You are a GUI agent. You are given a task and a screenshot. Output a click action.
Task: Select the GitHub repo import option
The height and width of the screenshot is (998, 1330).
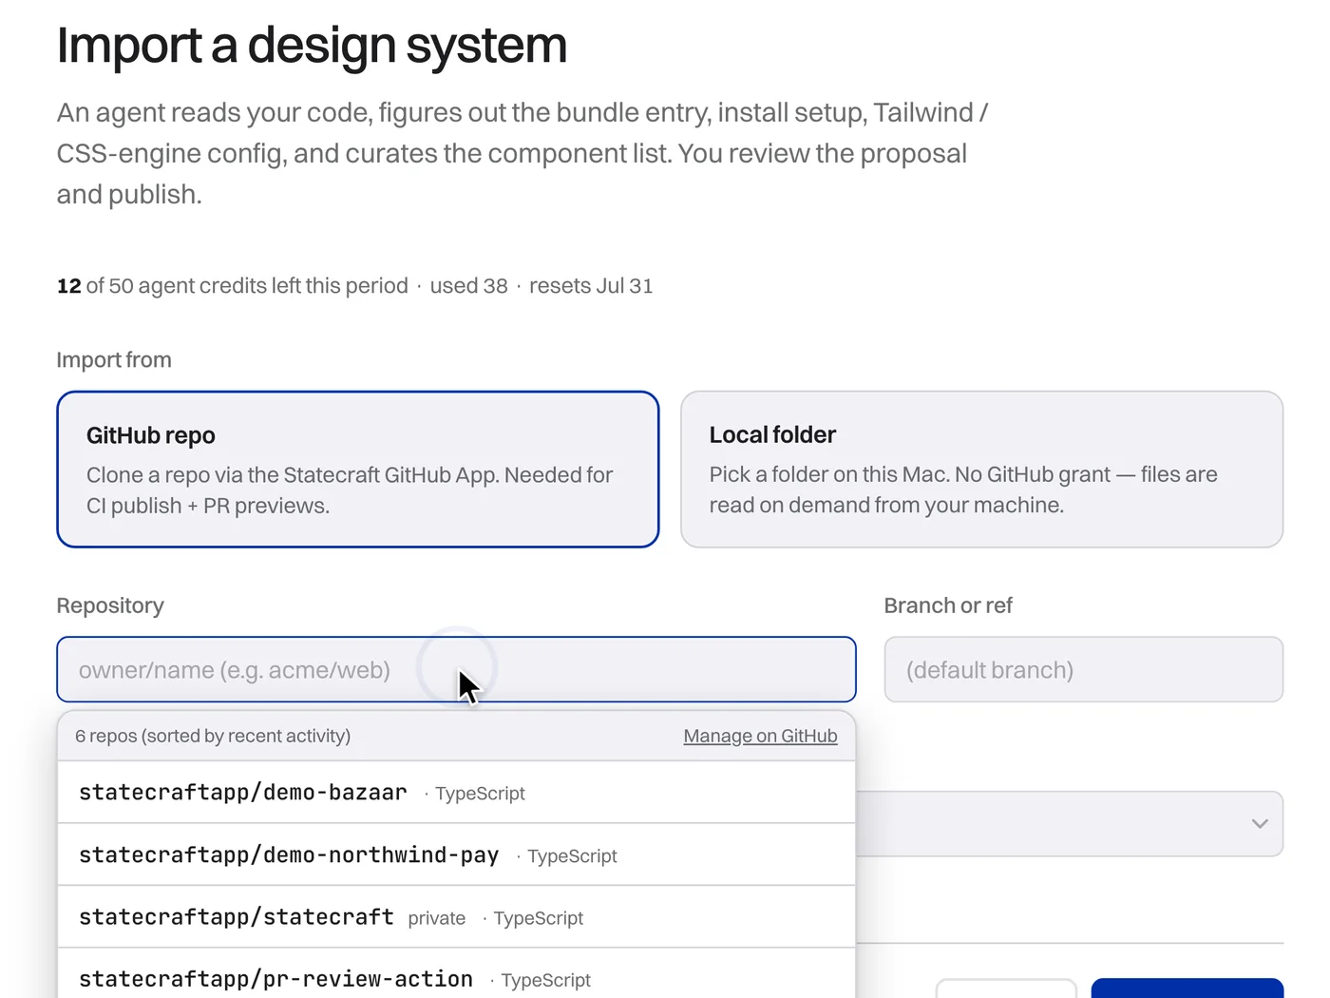coord(357,470)
